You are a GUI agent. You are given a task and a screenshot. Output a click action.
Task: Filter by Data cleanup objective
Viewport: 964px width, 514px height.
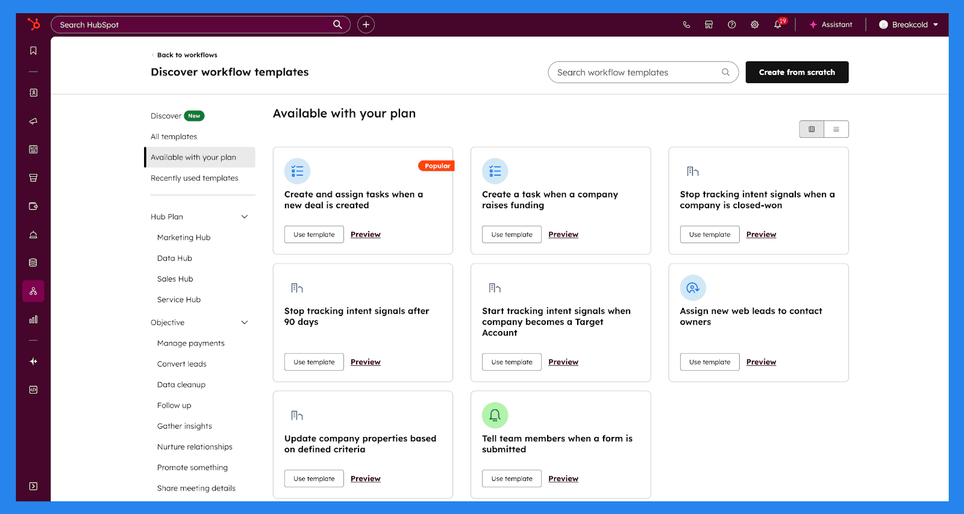(181, 385)
